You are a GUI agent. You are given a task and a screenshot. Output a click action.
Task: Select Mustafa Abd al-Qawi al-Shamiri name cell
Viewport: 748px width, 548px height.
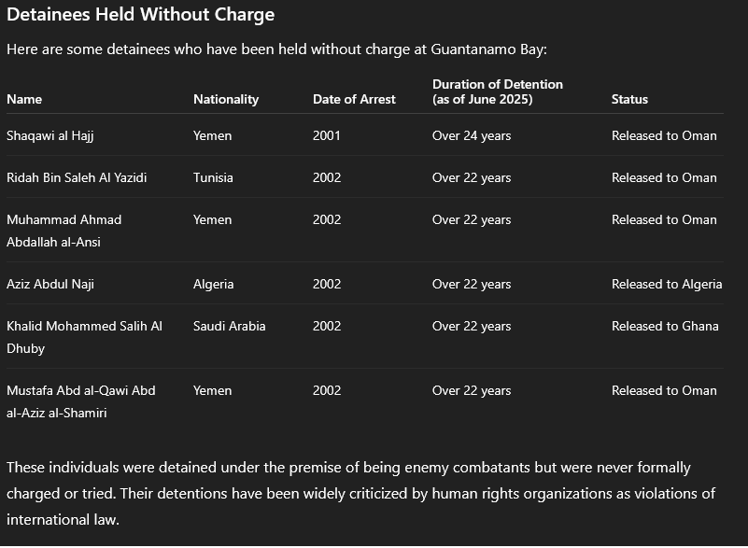tap(81, 401)
